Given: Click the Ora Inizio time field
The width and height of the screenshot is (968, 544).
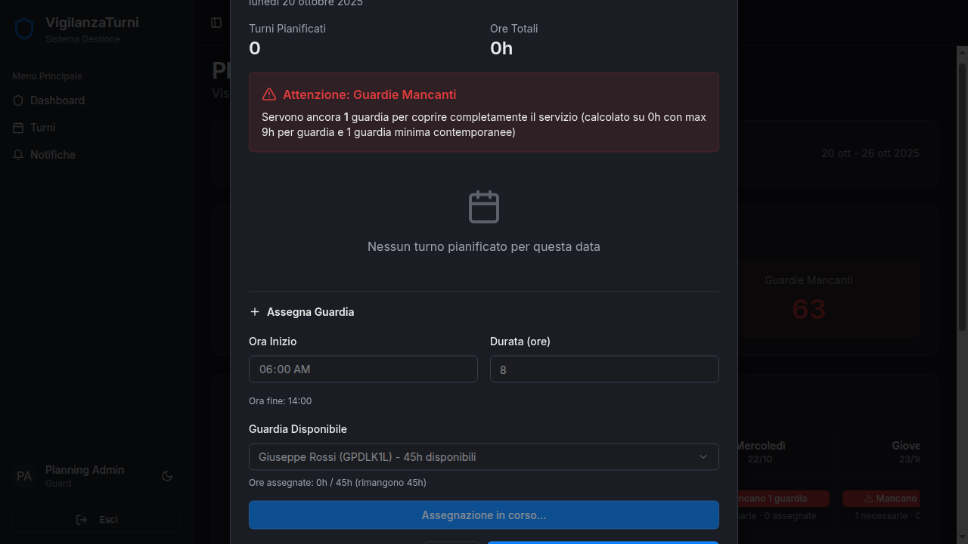Looking at the screenshot, I should [363, 369].
